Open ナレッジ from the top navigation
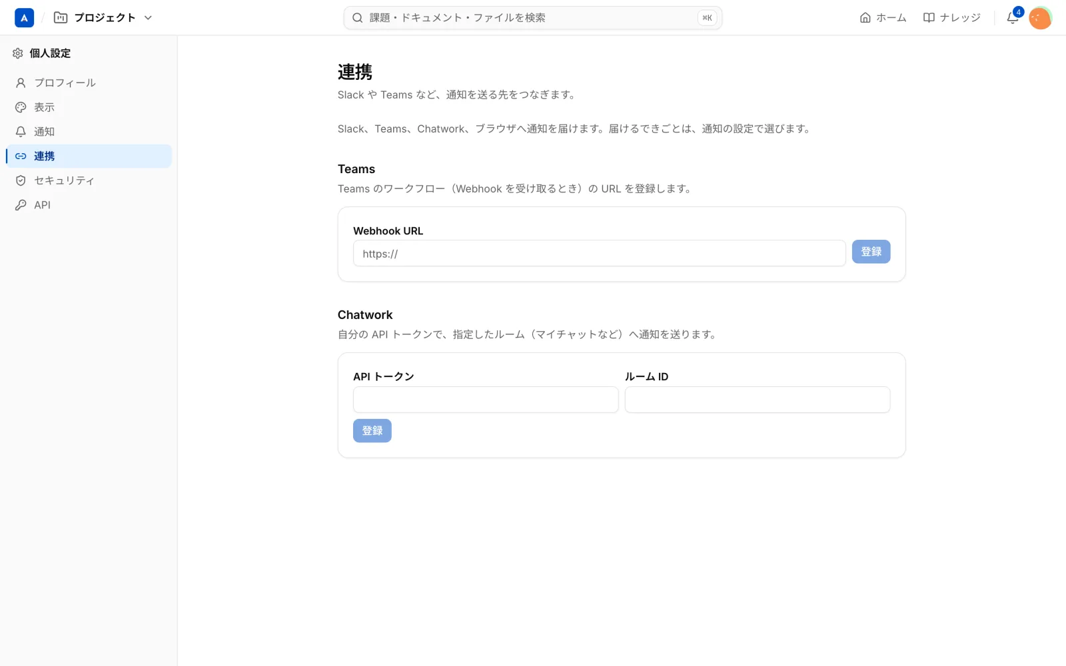 [951, 18]
